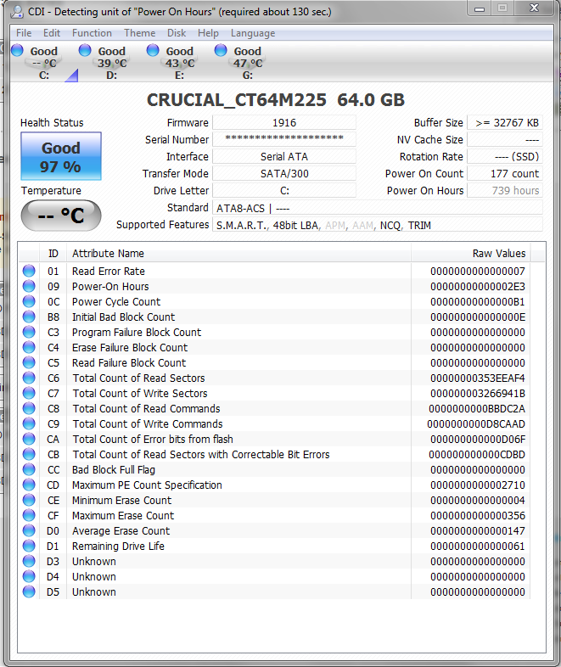This screenshot has width=561, height=667.
Task: Open the Function menu
Action: tap(92, 33)
